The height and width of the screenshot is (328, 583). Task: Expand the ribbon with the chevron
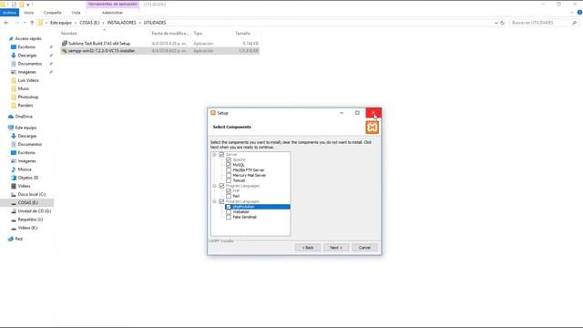(x=572, y=13)
